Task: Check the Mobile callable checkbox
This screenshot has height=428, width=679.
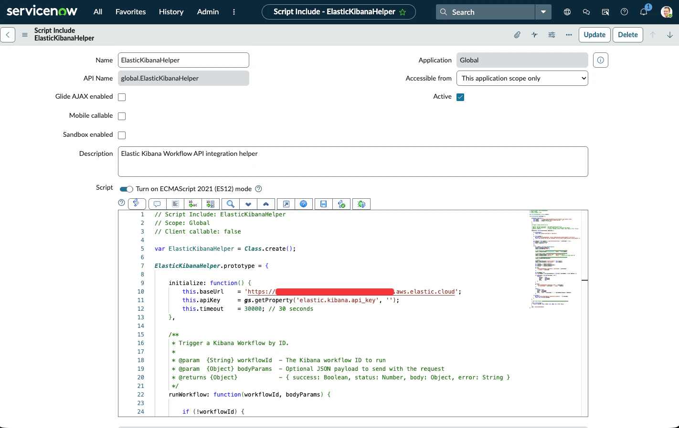Action: click(x=122, y=116)
